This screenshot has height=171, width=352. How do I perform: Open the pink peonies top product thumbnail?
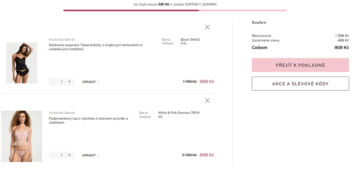point(21,136)
